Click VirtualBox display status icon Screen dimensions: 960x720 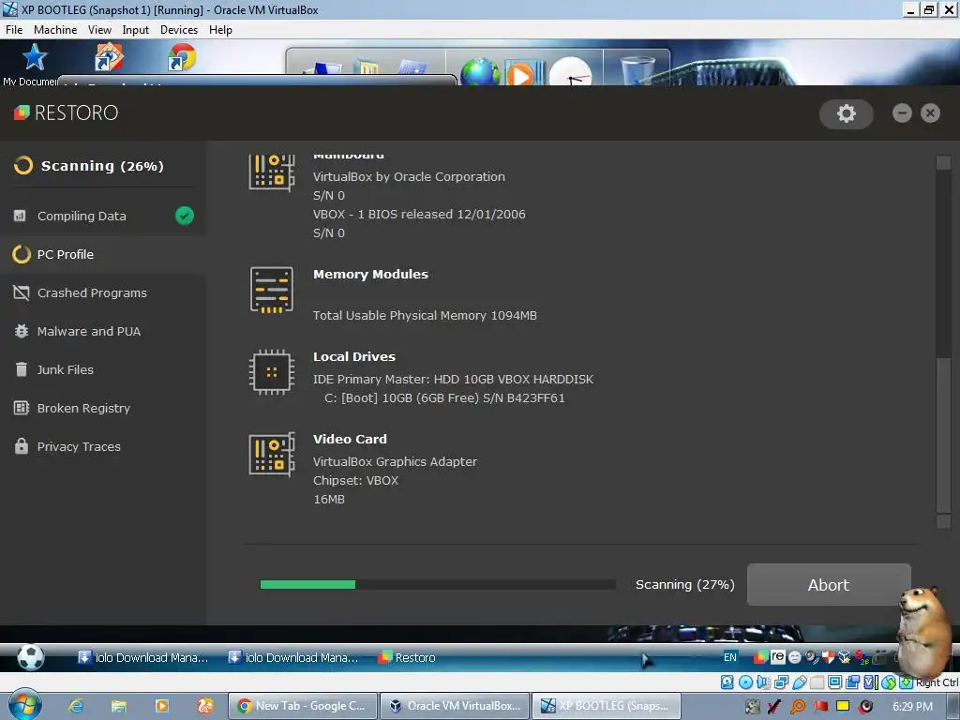click(x=834, y=682)
